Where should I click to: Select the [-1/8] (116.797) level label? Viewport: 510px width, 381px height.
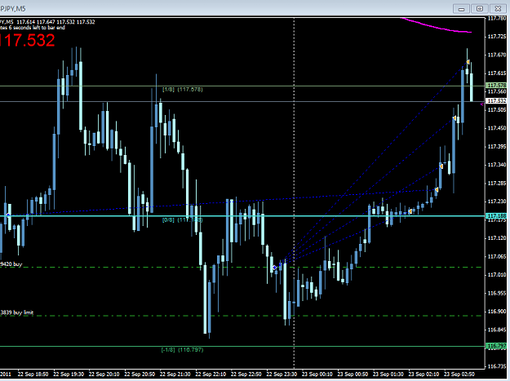coord(183,350)
